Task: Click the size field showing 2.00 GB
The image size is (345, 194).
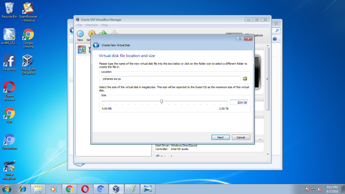Action: click(x=239, y=102)
